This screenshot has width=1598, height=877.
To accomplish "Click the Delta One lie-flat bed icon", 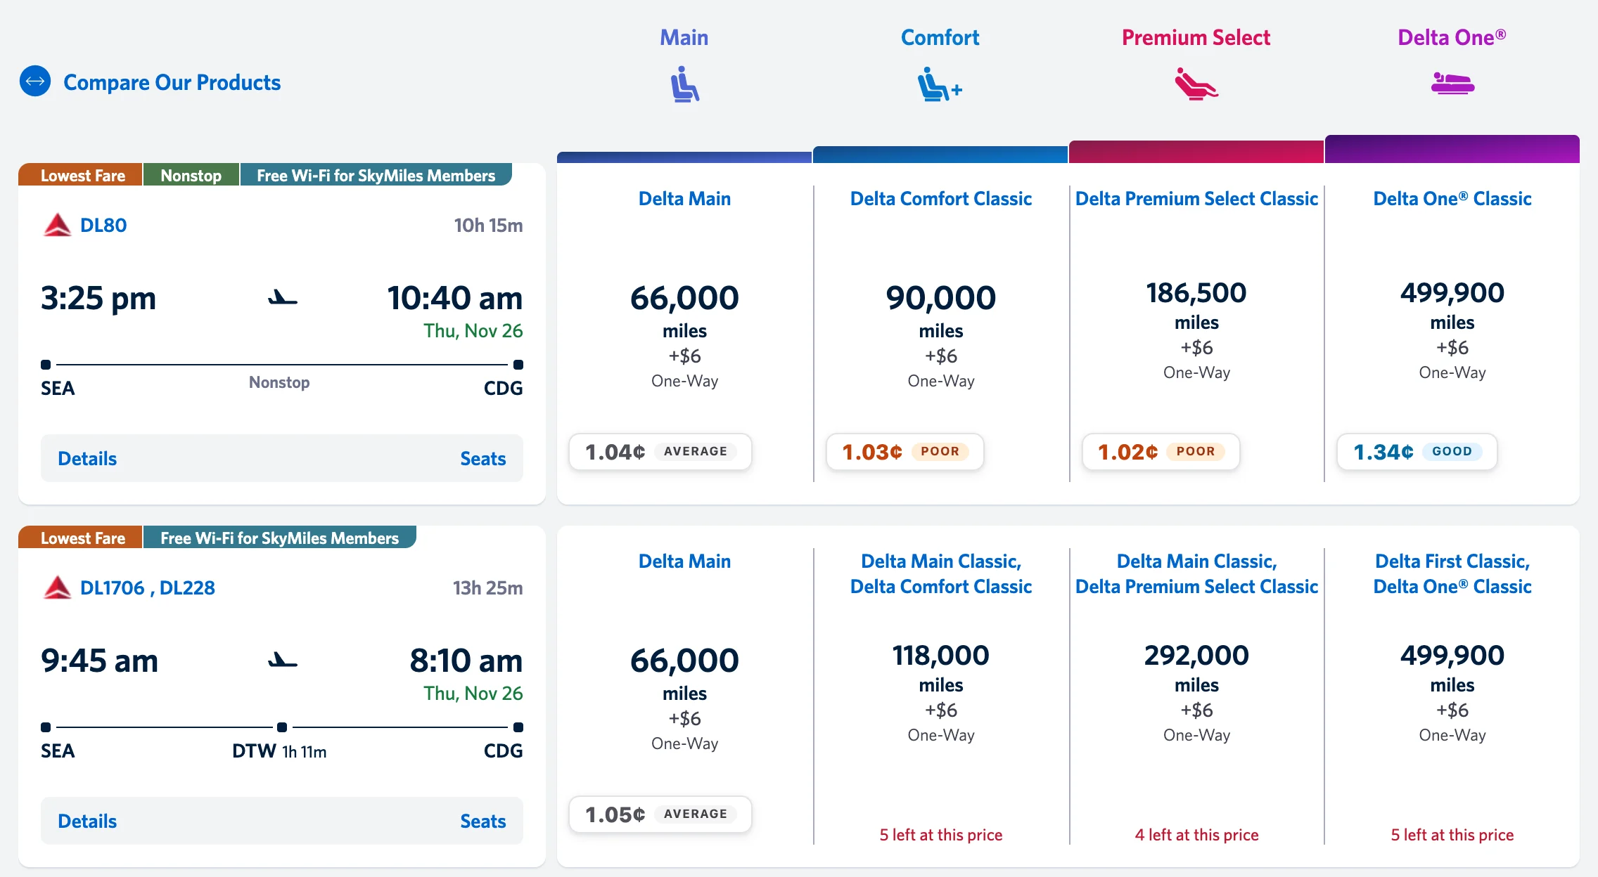I will (x=1452, y=84).
